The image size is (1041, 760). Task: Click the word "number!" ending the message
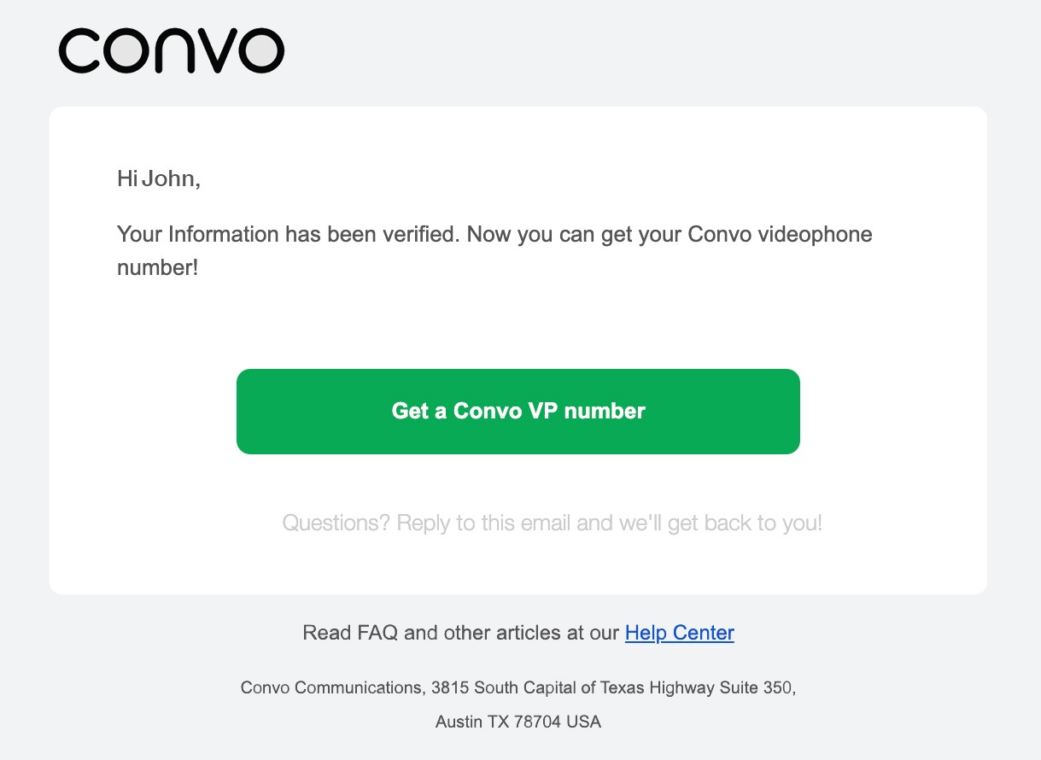click(x=157, y=267)
